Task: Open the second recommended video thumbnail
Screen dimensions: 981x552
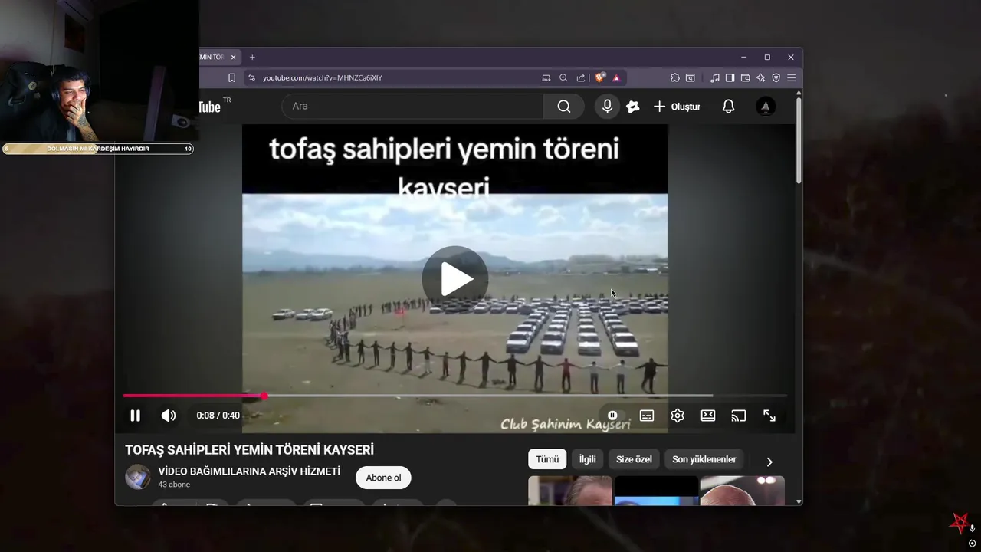Action: pyautogui.click(x=657, y=491)
